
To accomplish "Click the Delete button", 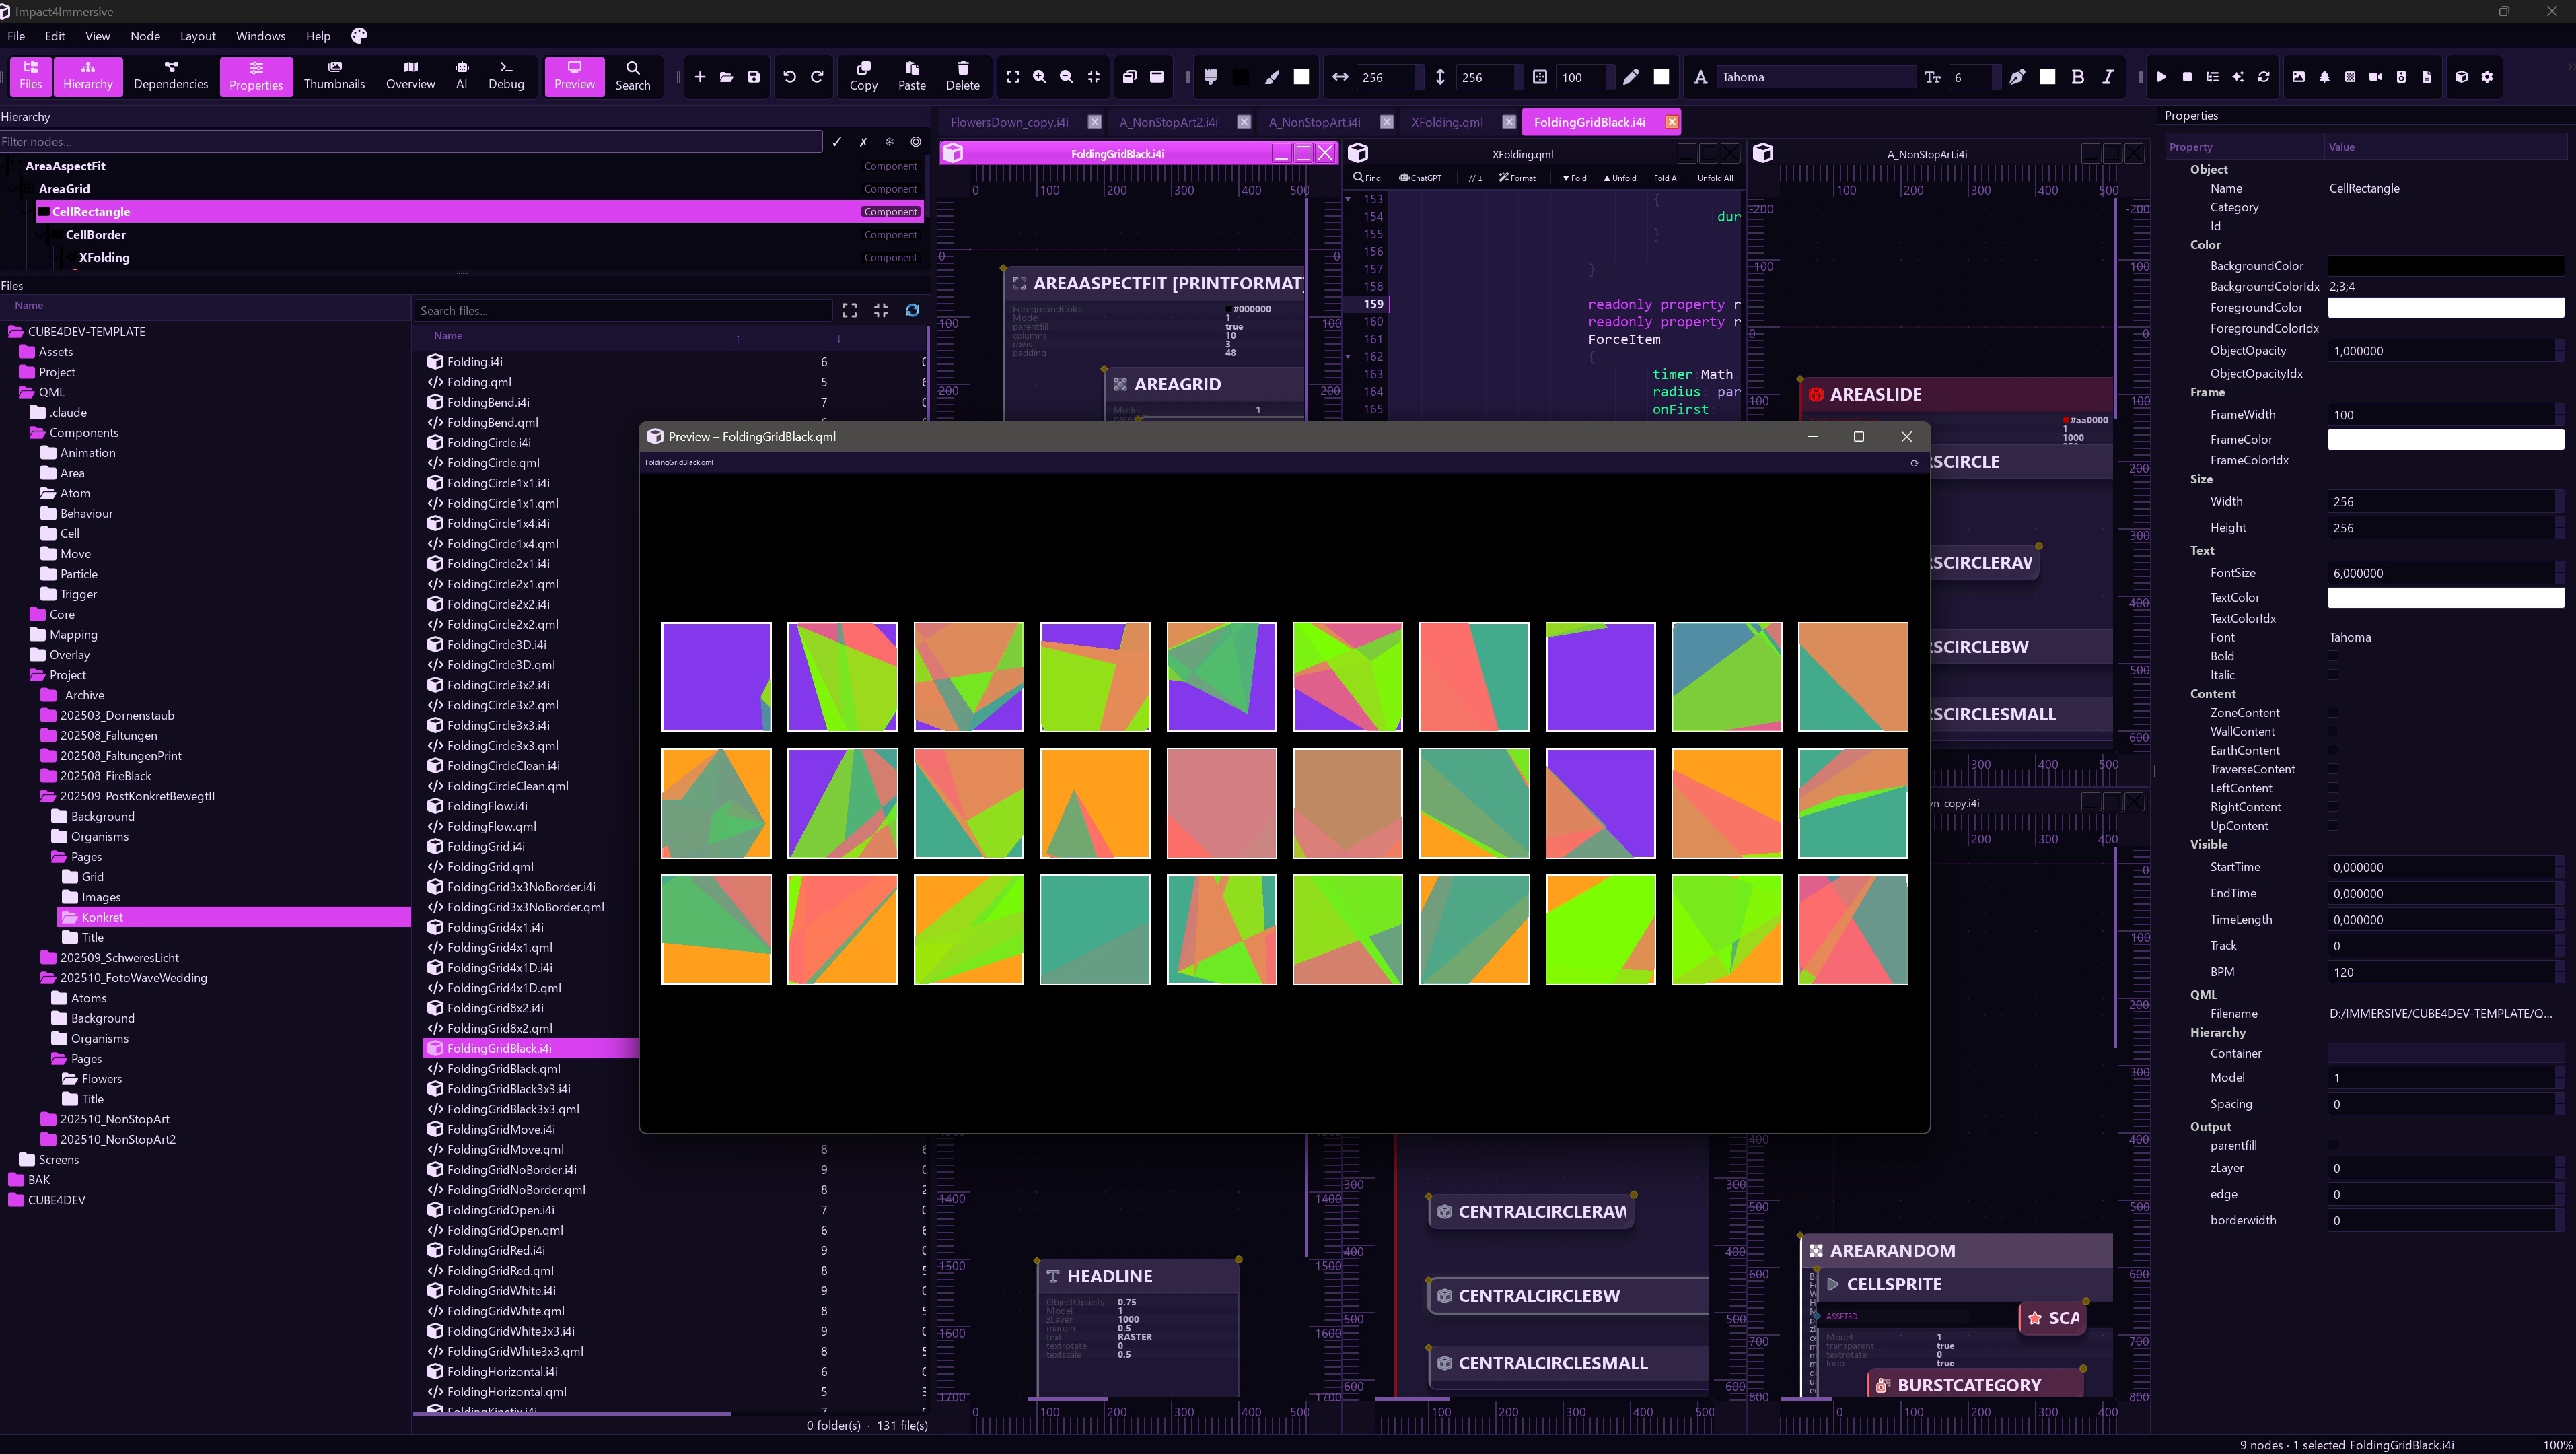I will tap(962, 75).
